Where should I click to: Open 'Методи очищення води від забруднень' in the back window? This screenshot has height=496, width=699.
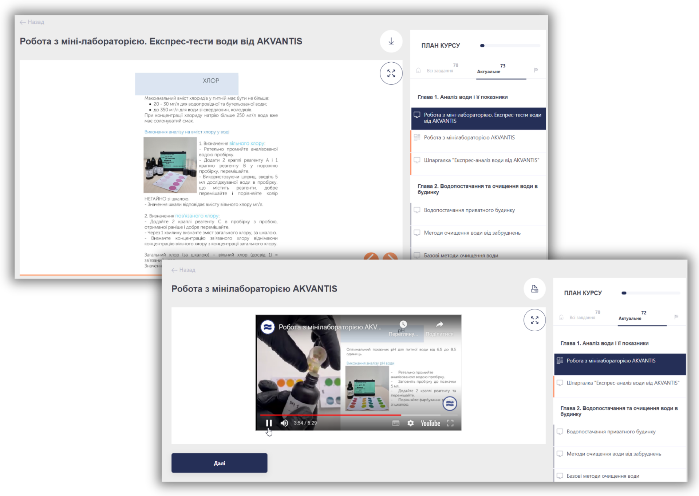pos(478,237)
